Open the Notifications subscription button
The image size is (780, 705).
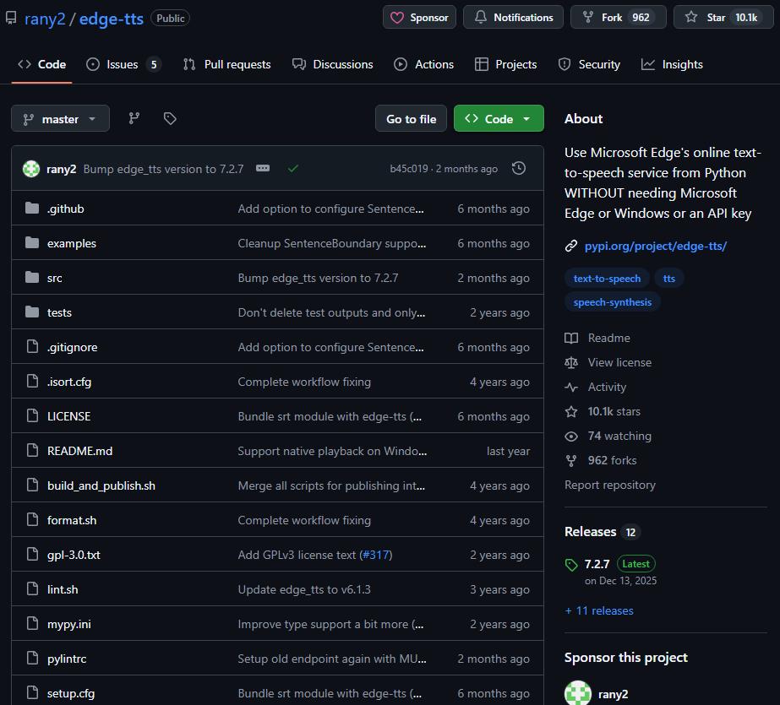(513, 18)
